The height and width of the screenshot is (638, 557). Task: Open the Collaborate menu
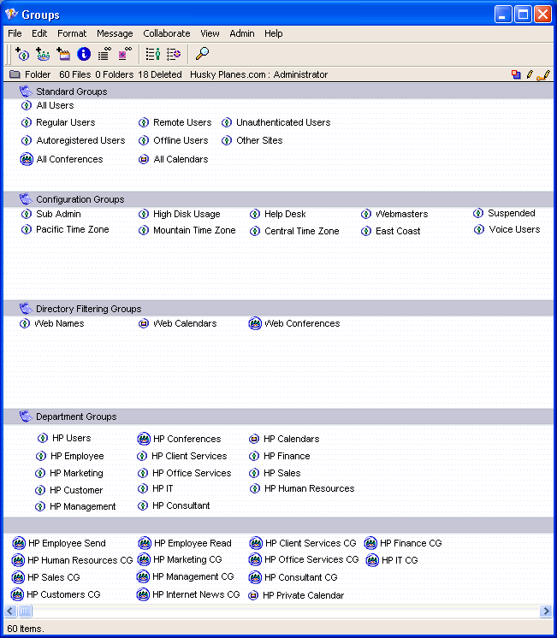tap(167, 33)
